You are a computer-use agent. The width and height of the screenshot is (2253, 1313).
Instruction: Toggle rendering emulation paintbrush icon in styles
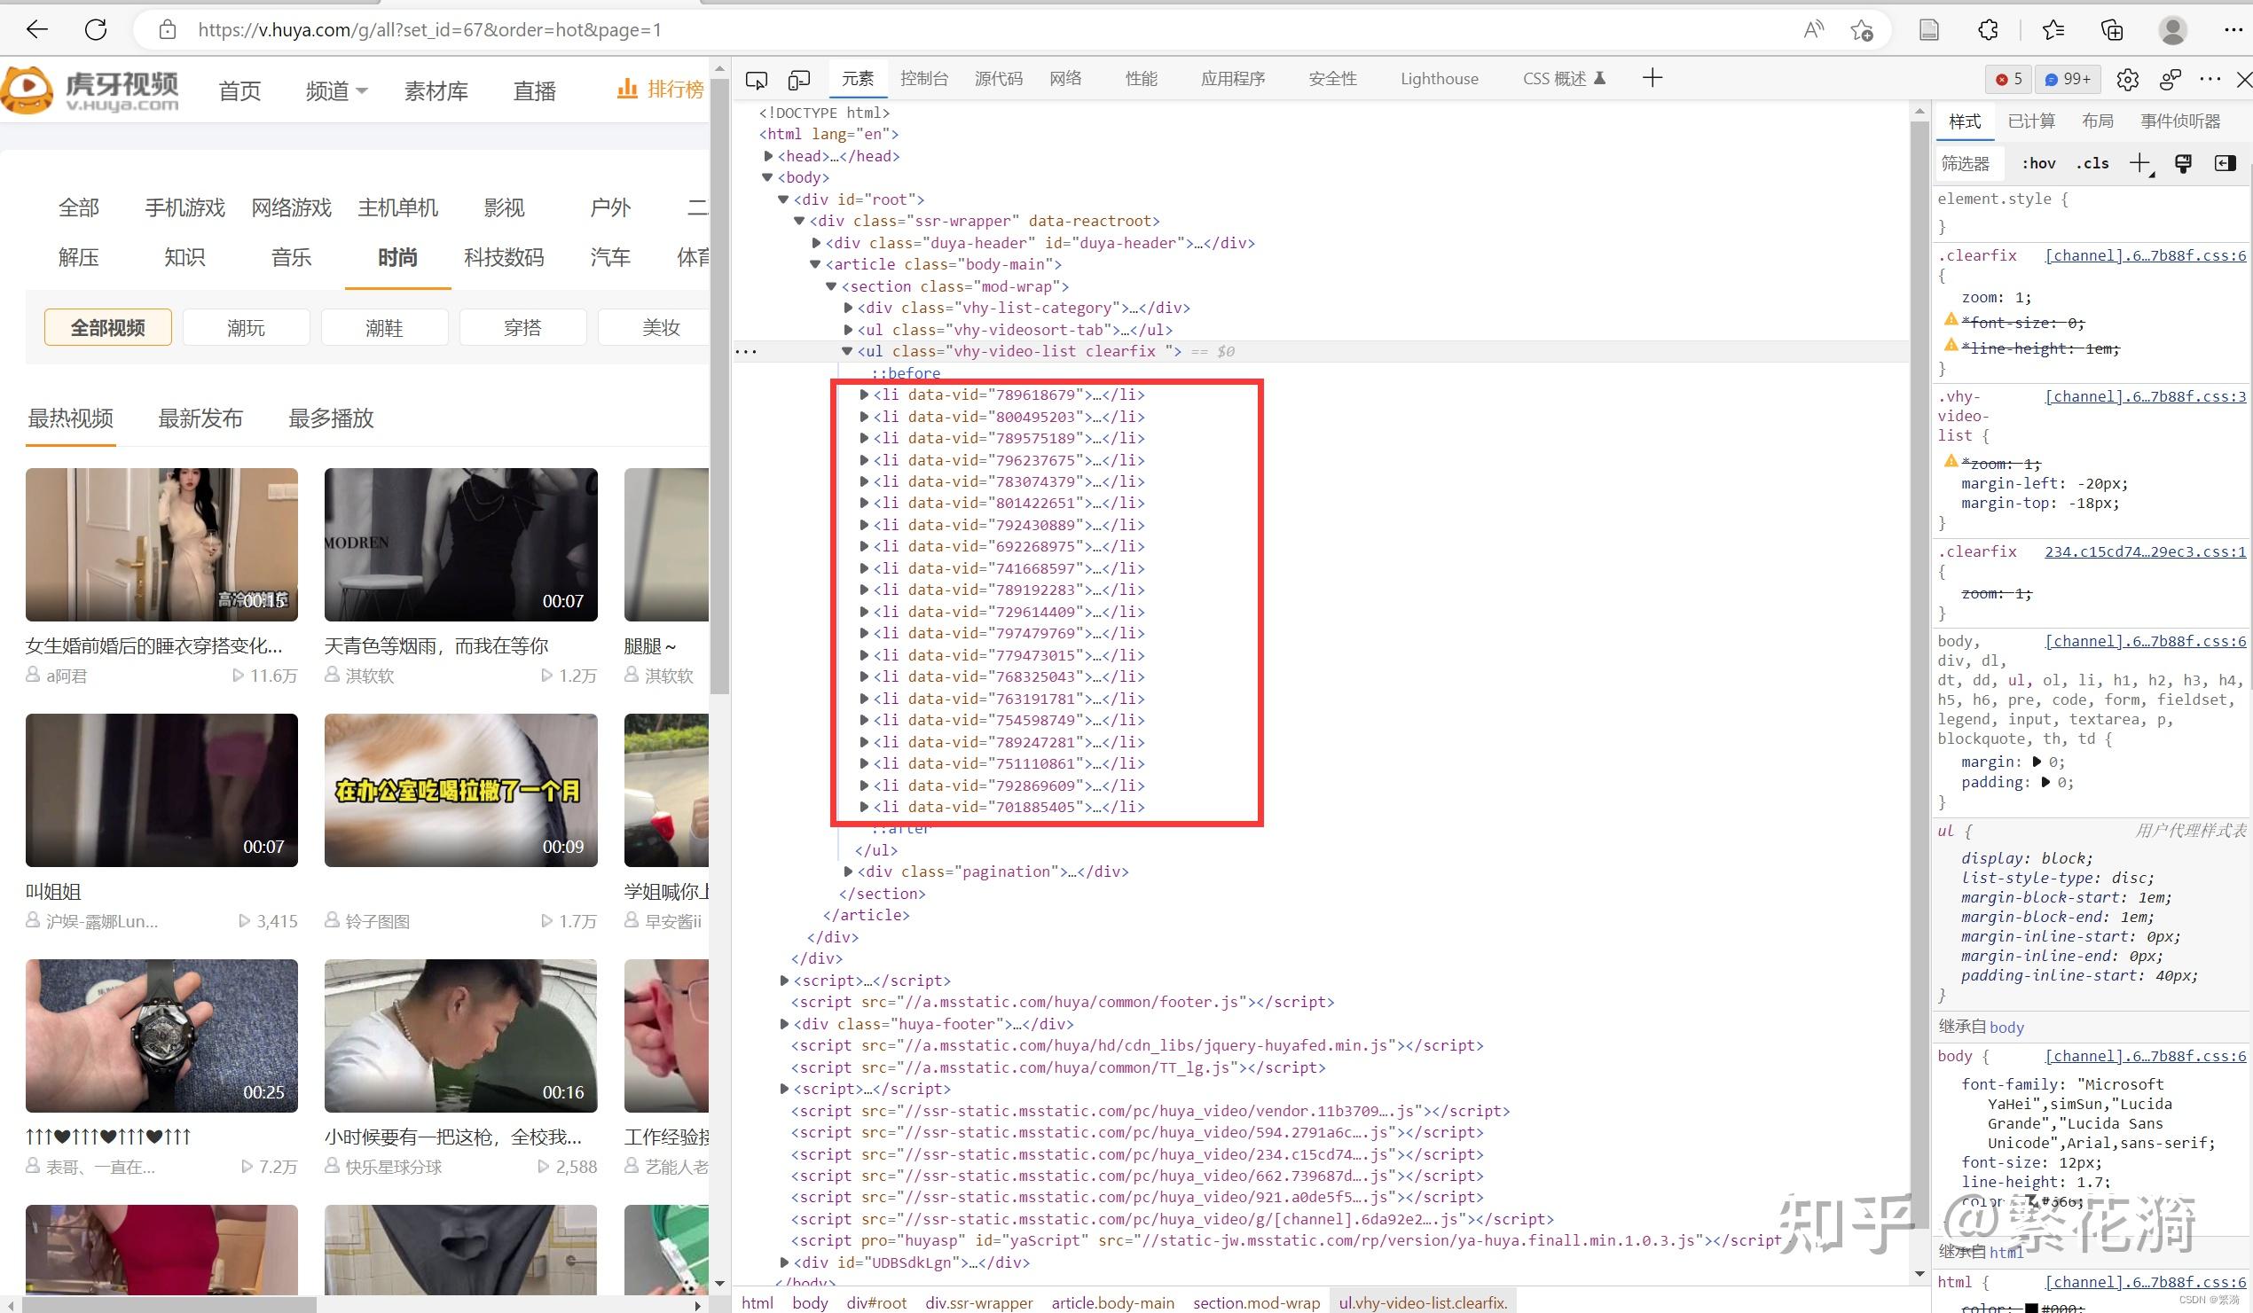[2183, 163]
